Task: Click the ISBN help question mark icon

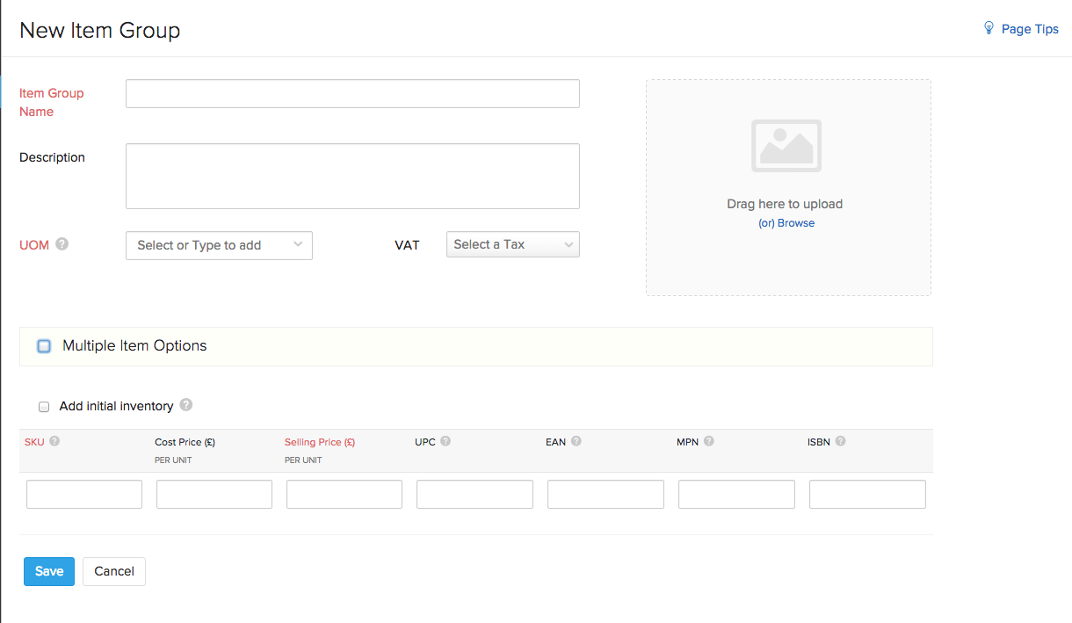Action: tap(840, 441)
